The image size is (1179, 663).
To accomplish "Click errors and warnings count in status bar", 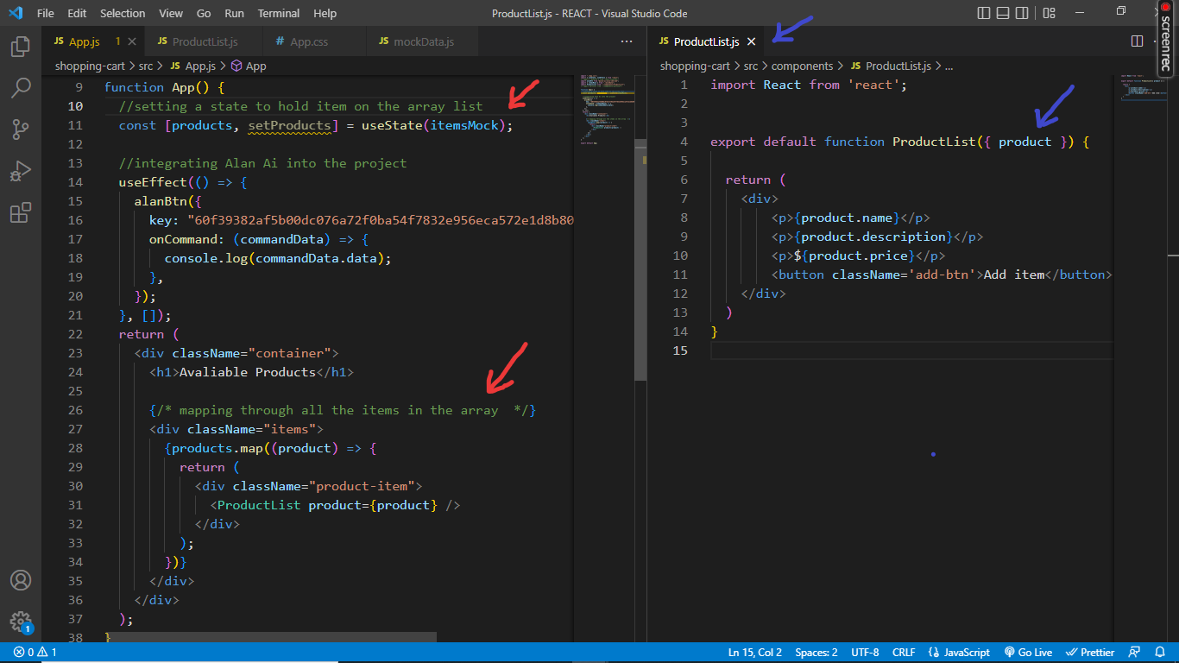I will click(35, 653).
